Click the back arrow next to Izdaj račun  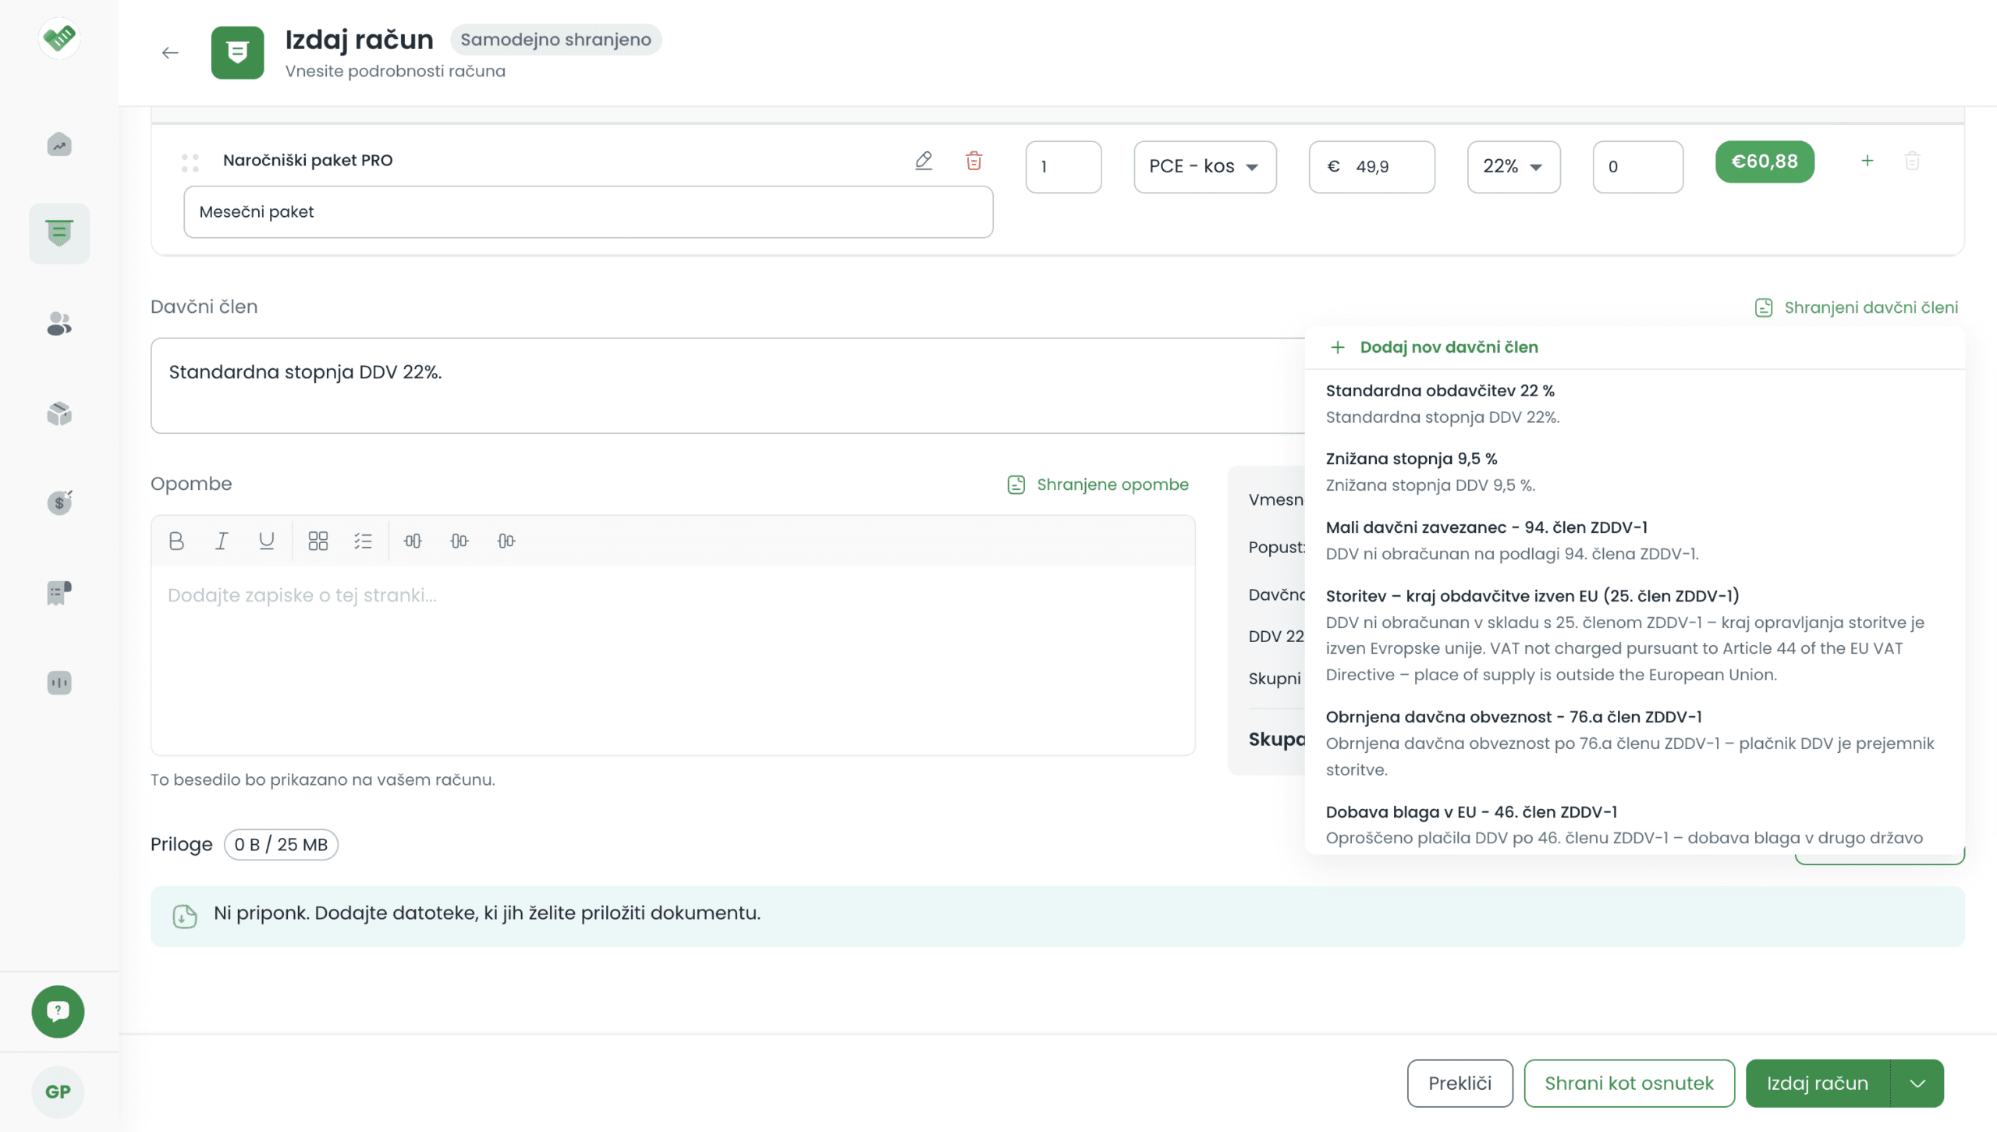[x=170, y=53]
